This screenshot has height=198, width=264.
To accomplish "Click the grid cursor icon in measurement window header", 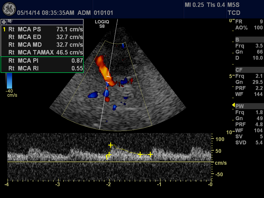I will (x=10, y=21).
